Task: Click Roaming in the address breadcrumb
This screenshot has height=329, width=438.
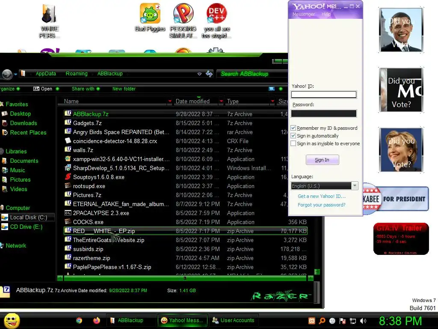Action: (x=77, y=74)
